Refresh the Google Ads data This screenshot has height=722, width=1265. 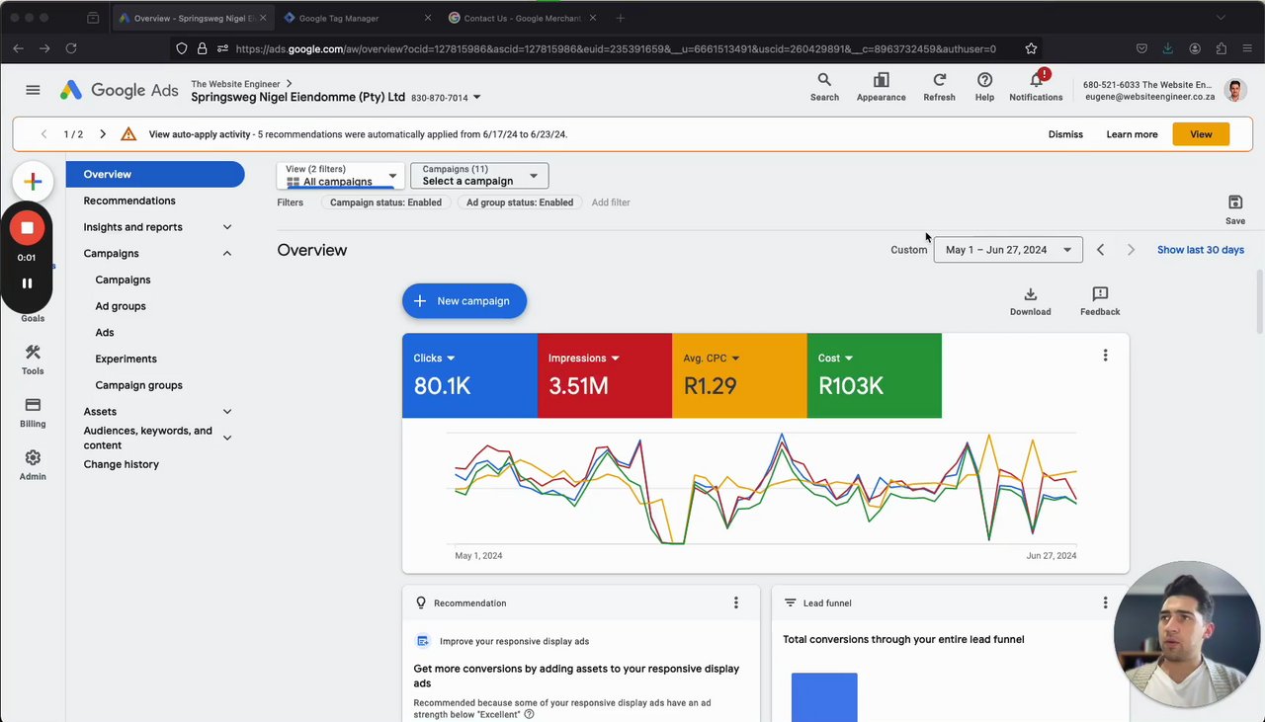pyautogui.click(x=939, y=87)
